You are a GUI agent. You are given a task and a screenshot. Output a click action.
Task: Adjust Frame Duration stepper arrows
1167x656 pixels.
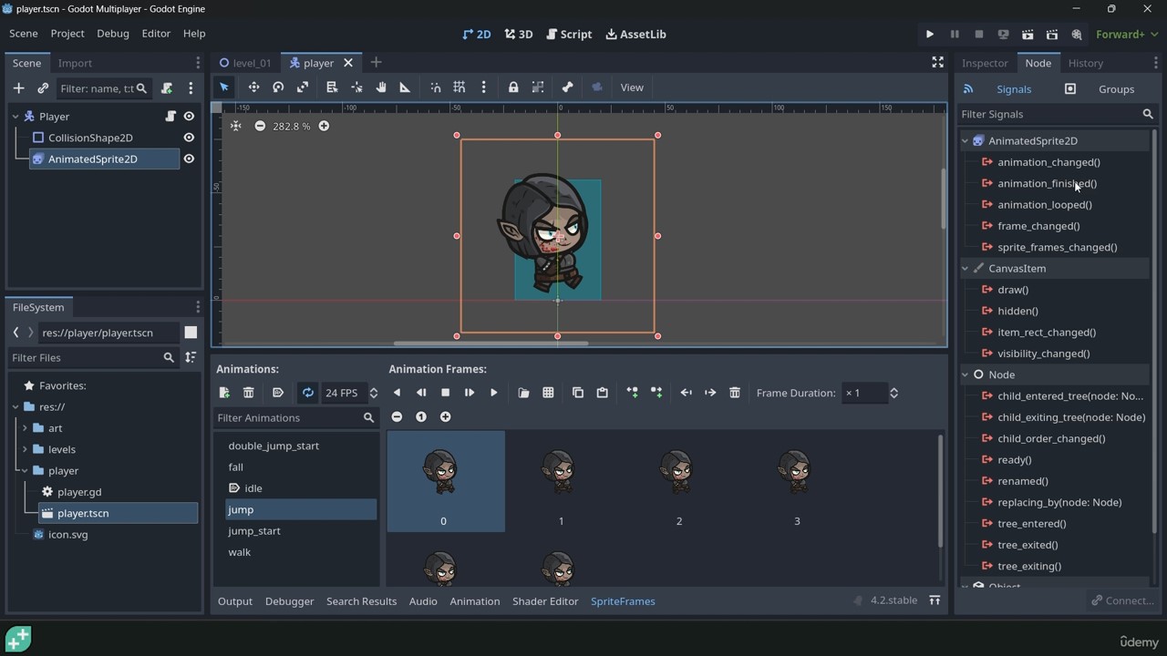893,393
